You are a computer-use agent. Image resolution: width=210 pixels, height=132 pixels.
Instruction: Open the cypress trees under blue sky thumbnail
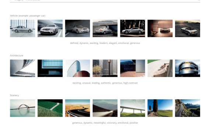(x=160, y=108)
